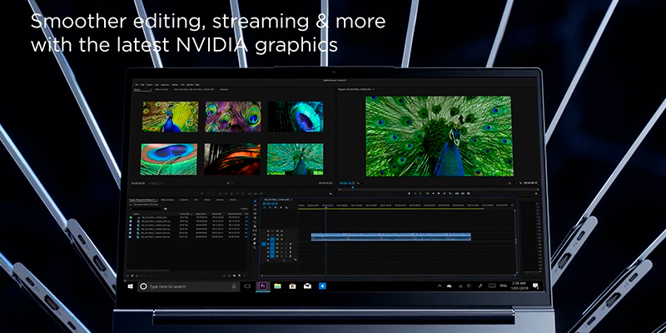Select the top-left peacock thumbnail
Image resolution: width=666 pixels, height=333 pixels.
point(170,117)
